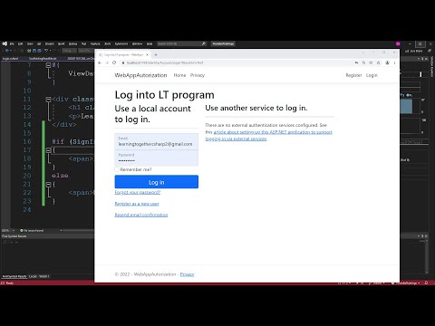Open the Visual Studio View menu

point(30,43)
